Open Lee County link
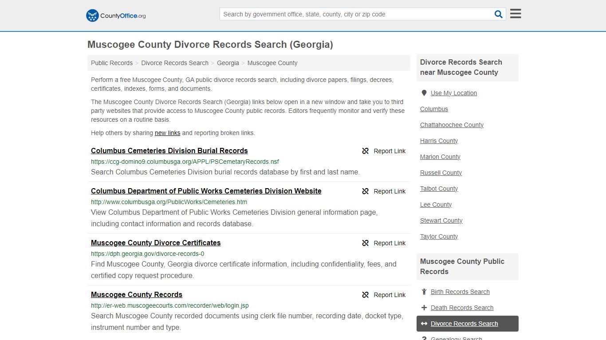This screenshot has height=340, width=606. coord(436,205)
